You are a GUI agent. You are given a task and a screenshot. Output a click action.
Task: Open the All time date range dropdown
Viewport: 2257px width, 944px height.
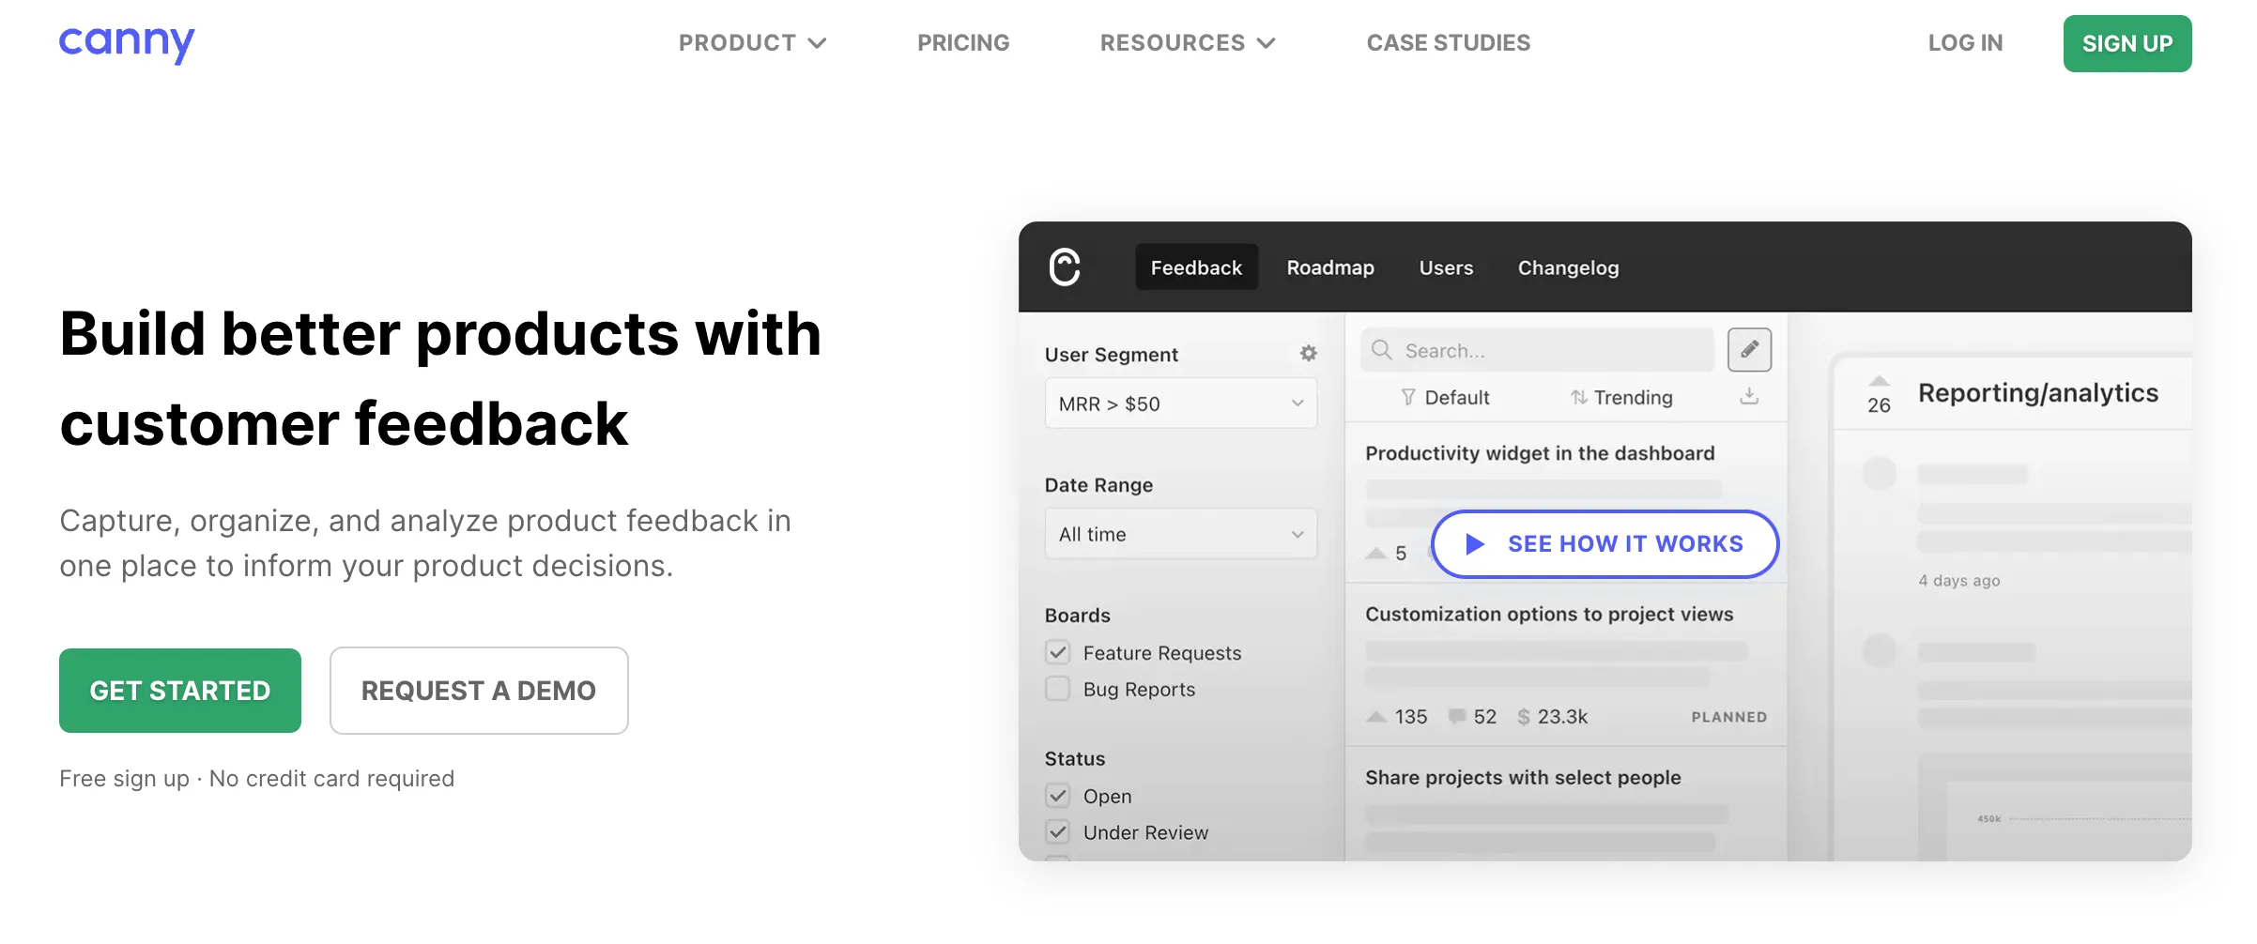[1181, 534]
